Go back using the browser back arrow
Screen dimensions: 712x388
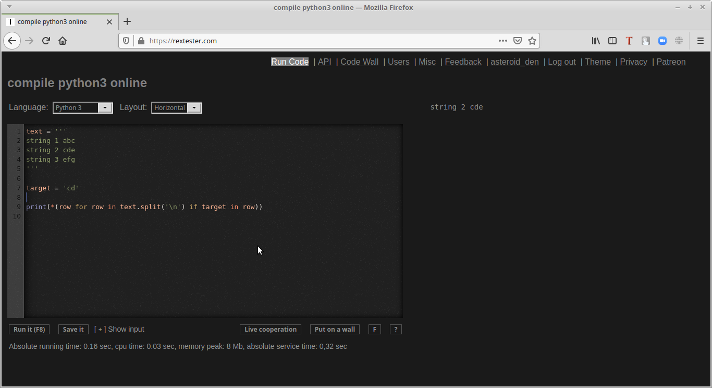coord(12,41)
